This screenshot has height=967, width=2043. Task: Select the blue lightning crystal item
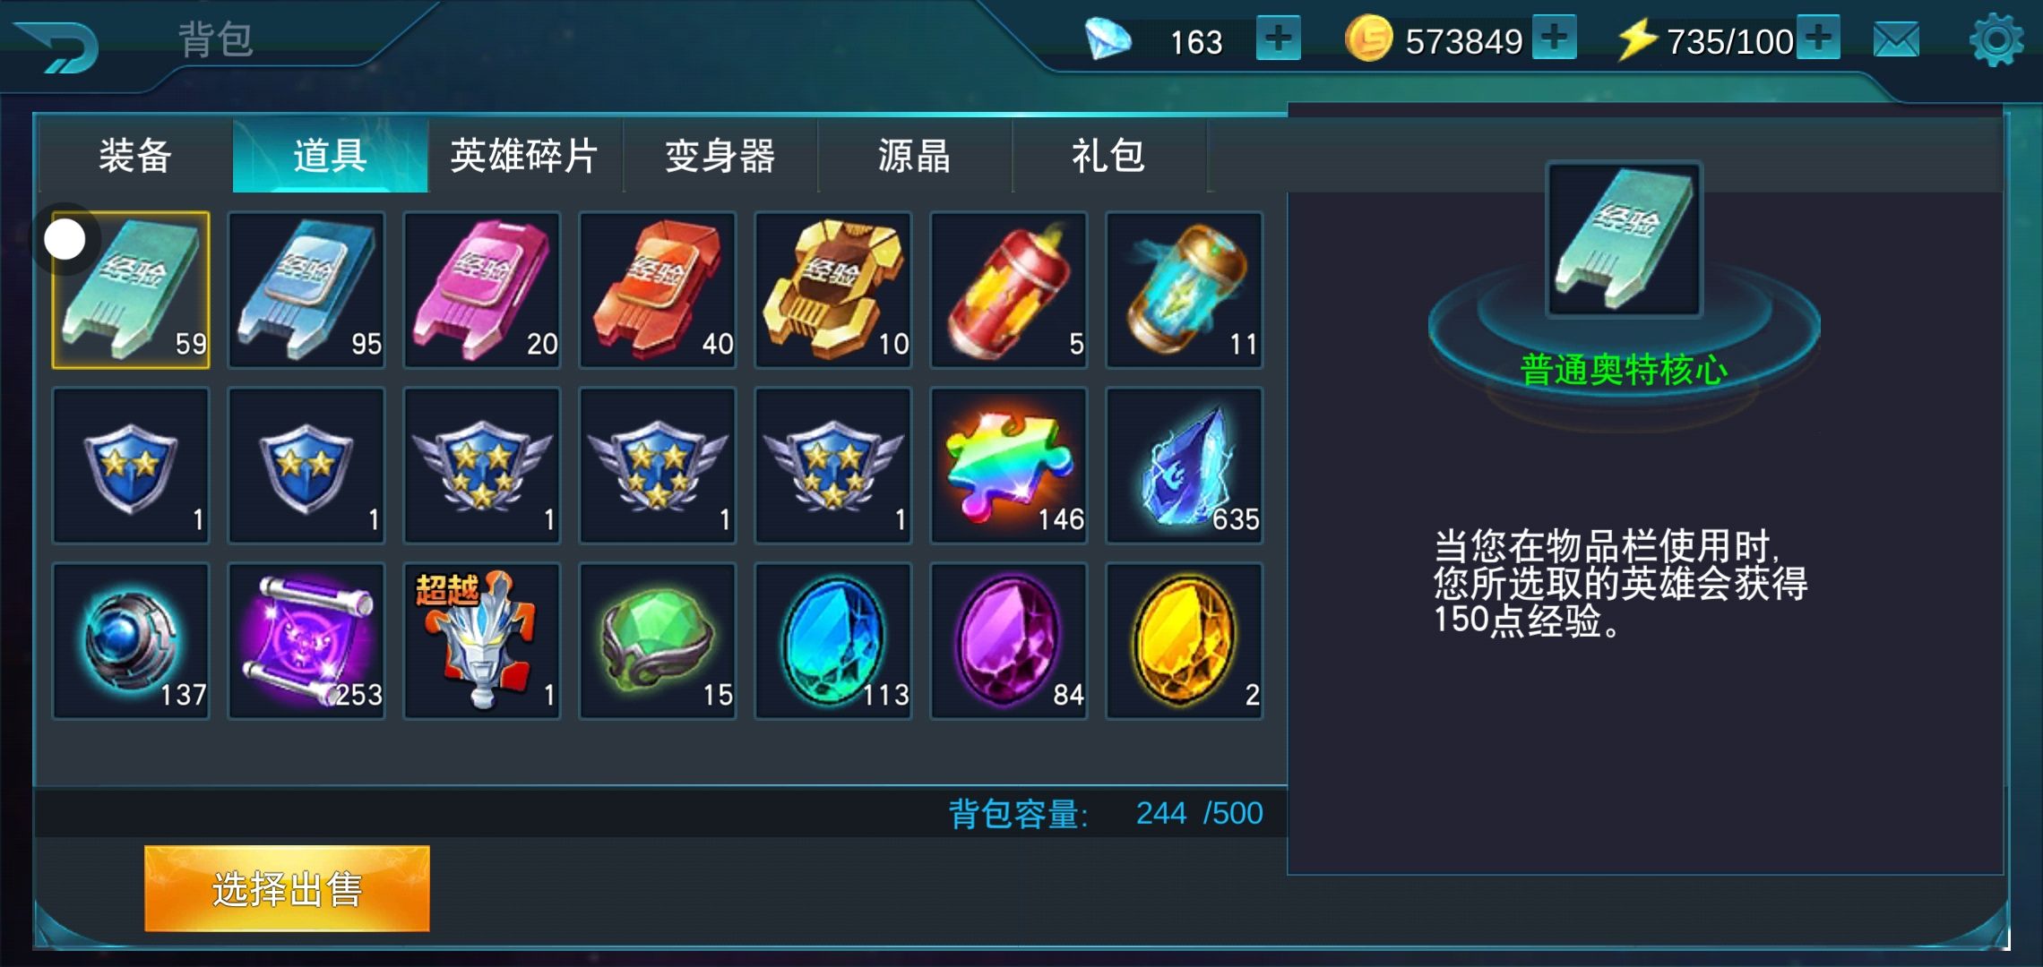point(1185,466)
